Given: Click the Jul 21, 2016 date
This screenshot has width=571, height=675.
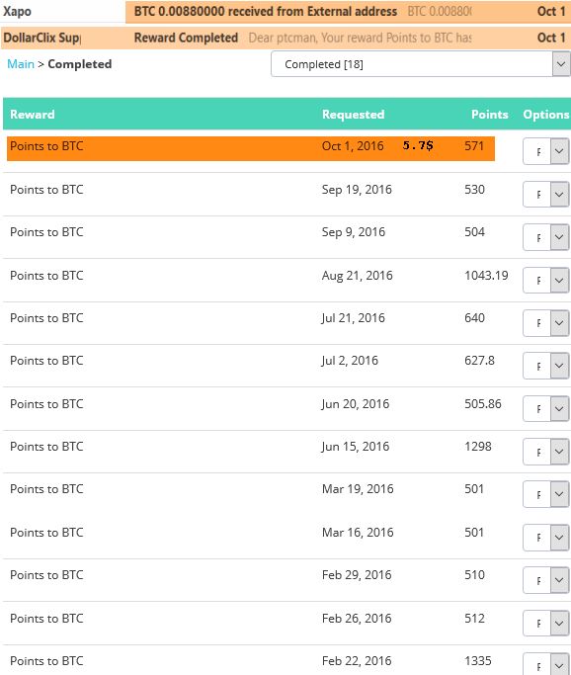Looking at the screenshot, I should click(353, 318).
